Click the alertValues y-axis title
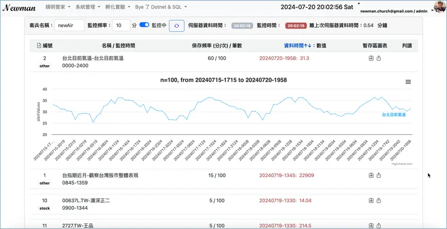This screenshot has height=229, width=447. [x=39, y=111]
